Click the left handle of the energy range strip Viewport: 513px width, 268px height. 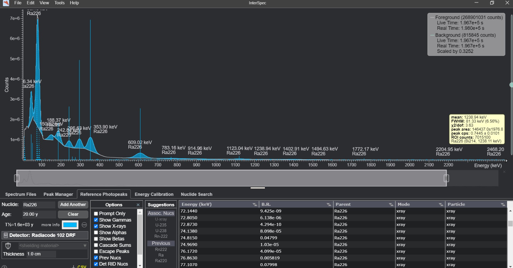click(x=17, y=178)
